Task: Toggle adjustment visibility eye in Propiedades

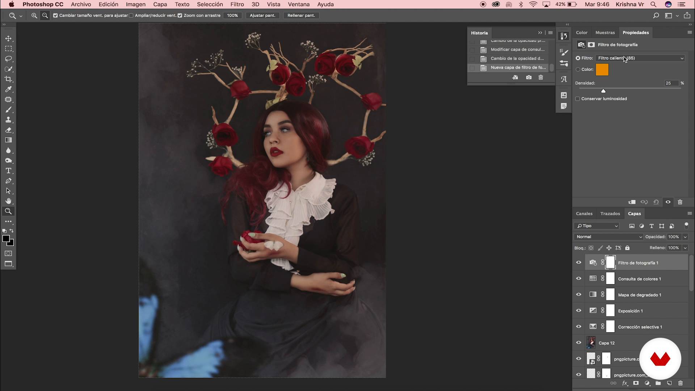Action: (668, 202)
